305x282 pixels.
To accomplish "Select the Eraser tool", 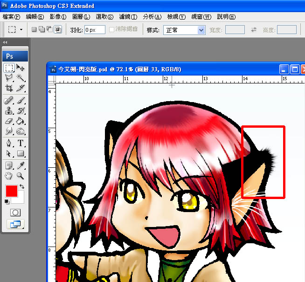I will pos(9,121).
